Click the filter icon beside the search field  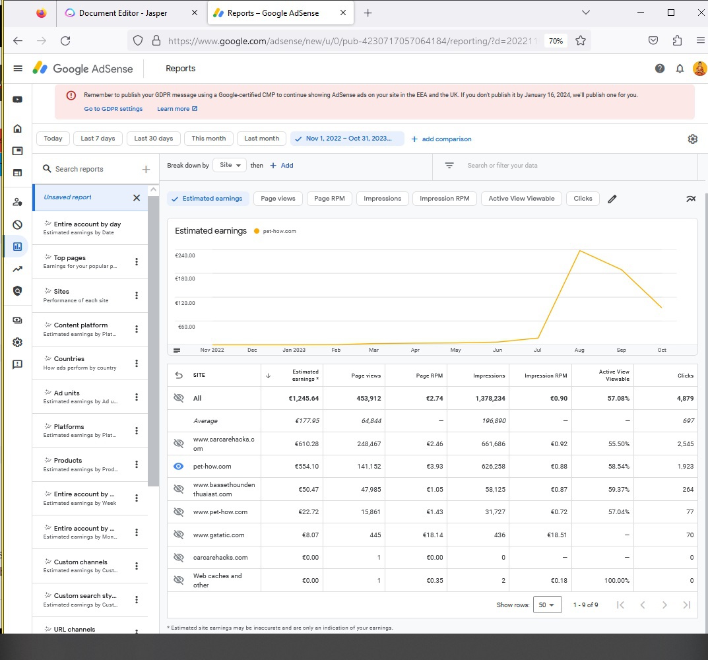[449, 166]
